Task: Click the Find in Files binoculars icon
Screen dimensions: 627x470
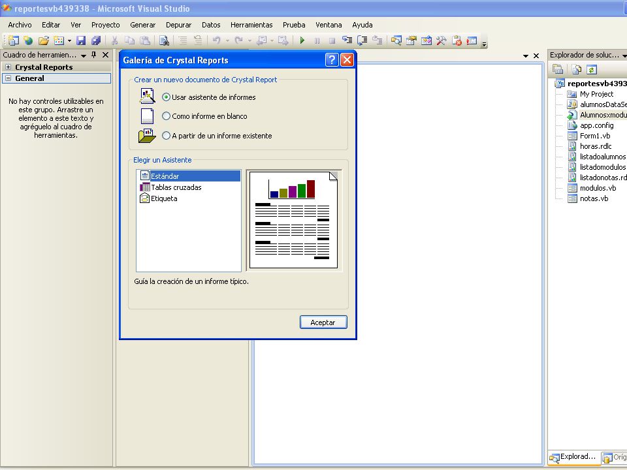Action: [164, 40]
